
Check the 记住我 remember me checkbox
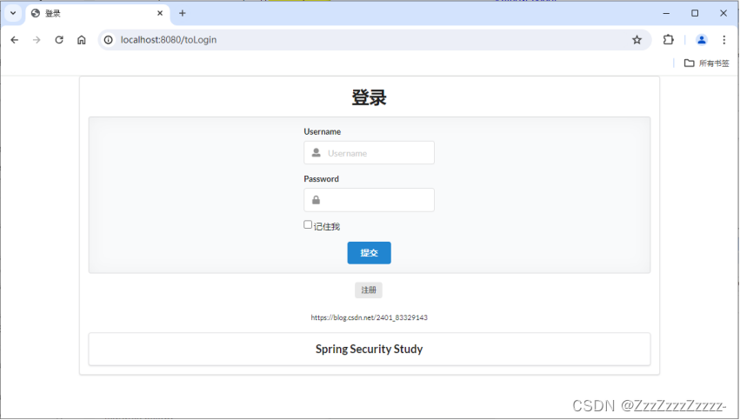point(308,224)
